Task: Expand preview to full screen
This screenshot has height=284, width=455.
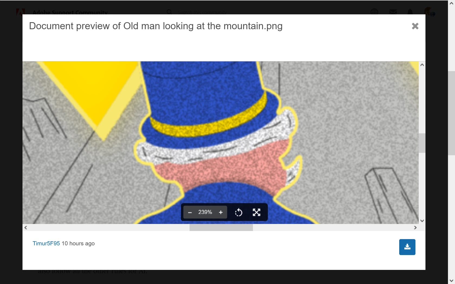Action: [x=256, y=212]
